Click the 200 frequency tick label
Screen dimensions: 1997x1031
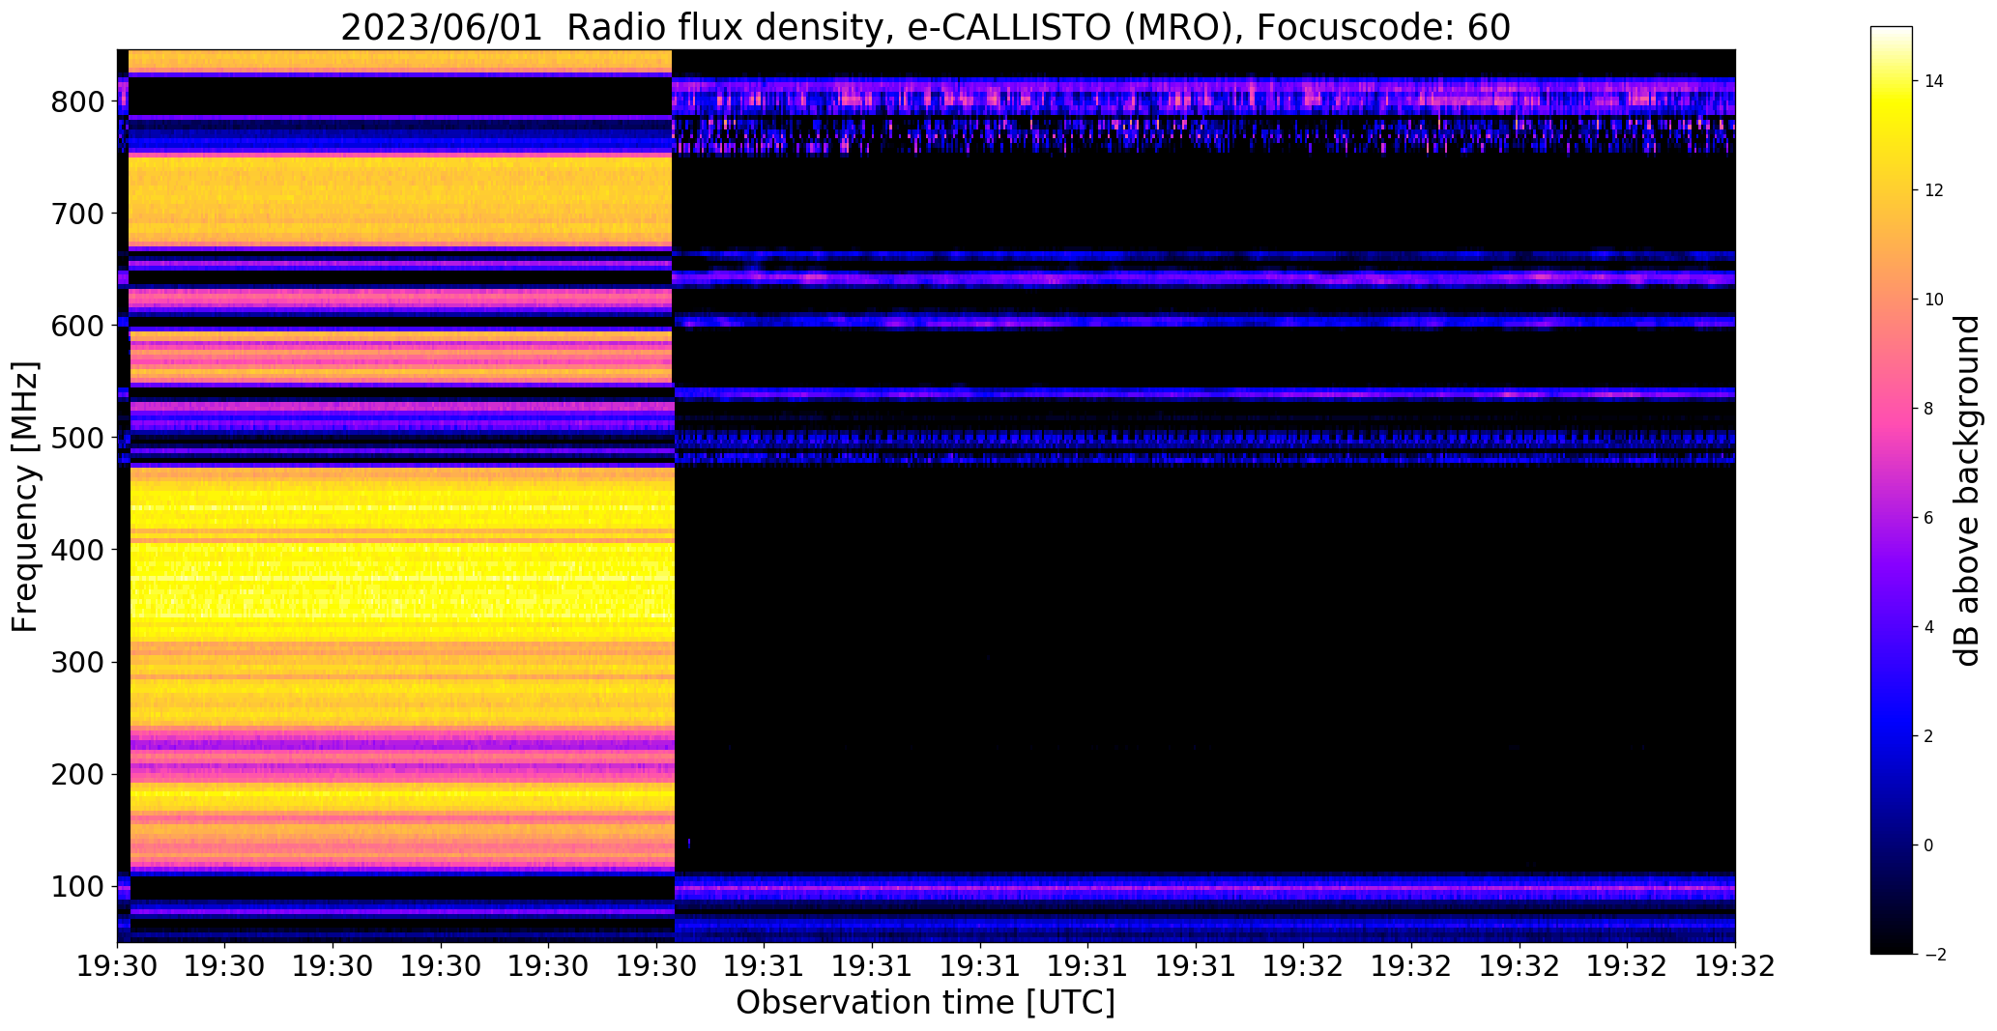(78, 774)
